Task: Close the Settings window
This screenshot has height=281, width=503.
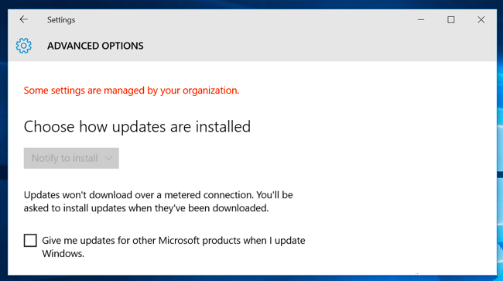Action: click(481, 19)
